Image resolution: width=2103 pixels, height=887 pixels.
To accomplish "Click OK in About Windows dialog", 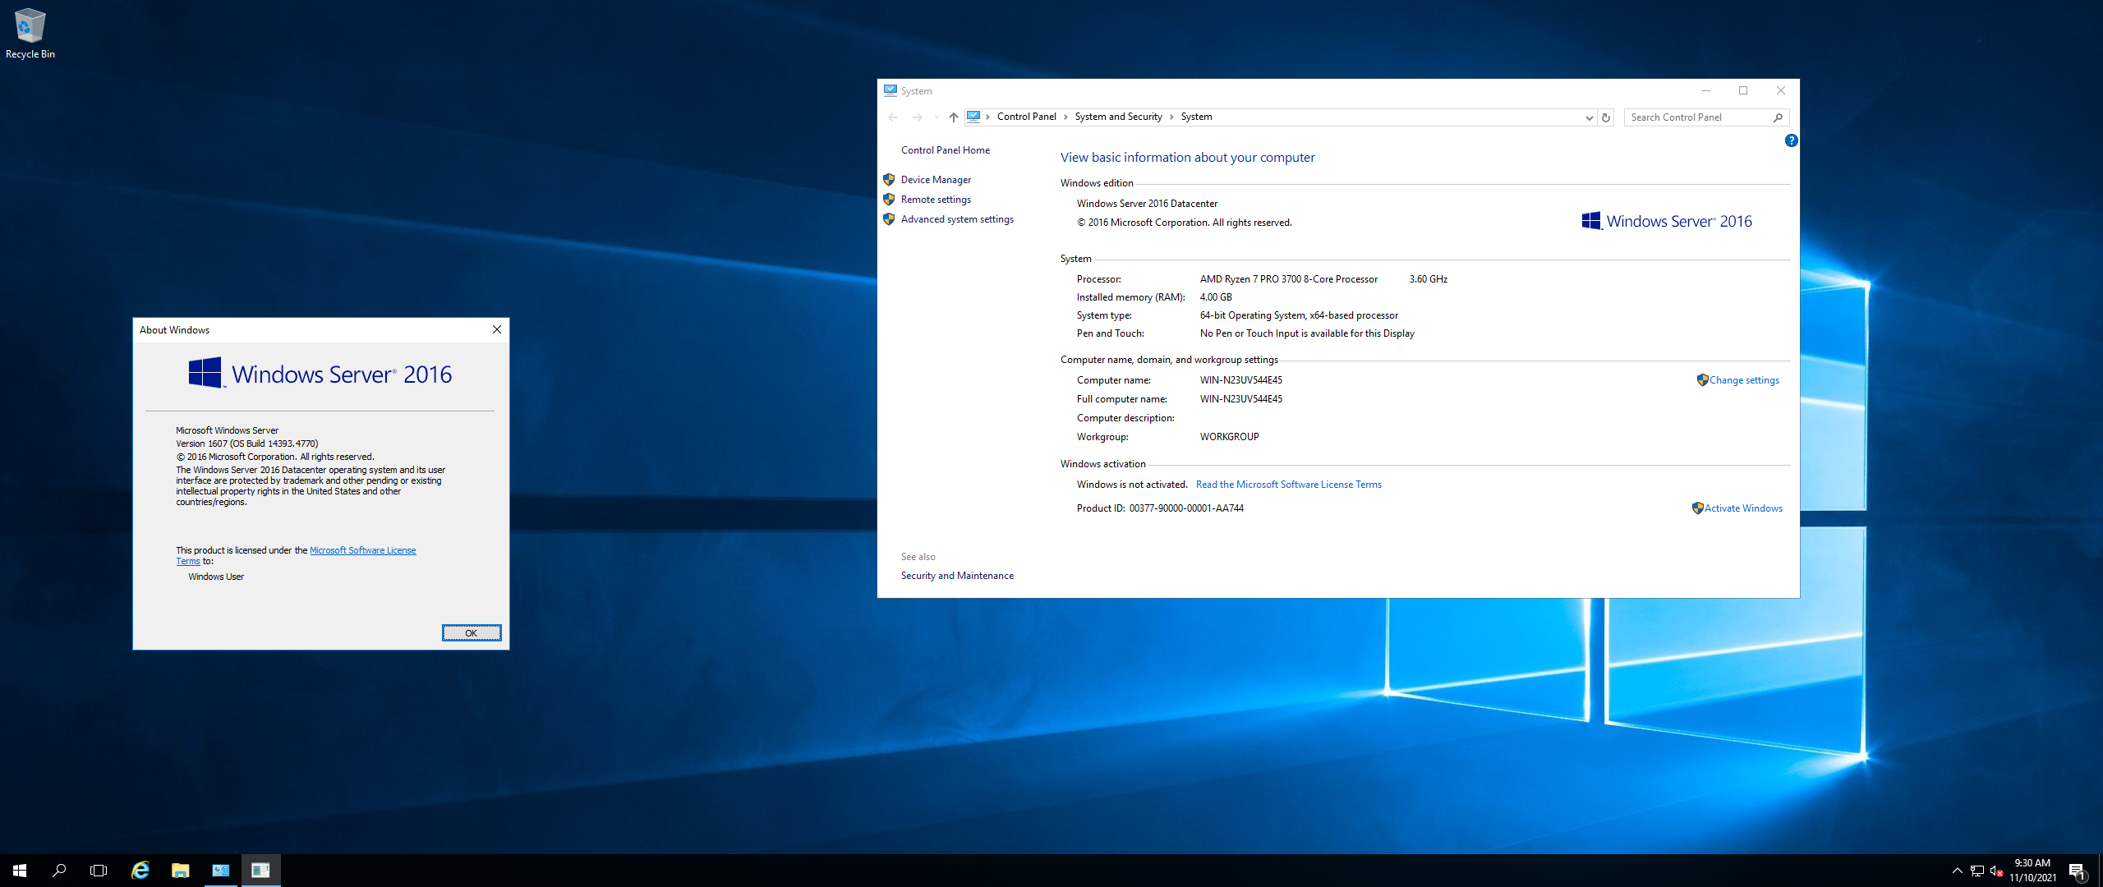I will tap(472, 632).
